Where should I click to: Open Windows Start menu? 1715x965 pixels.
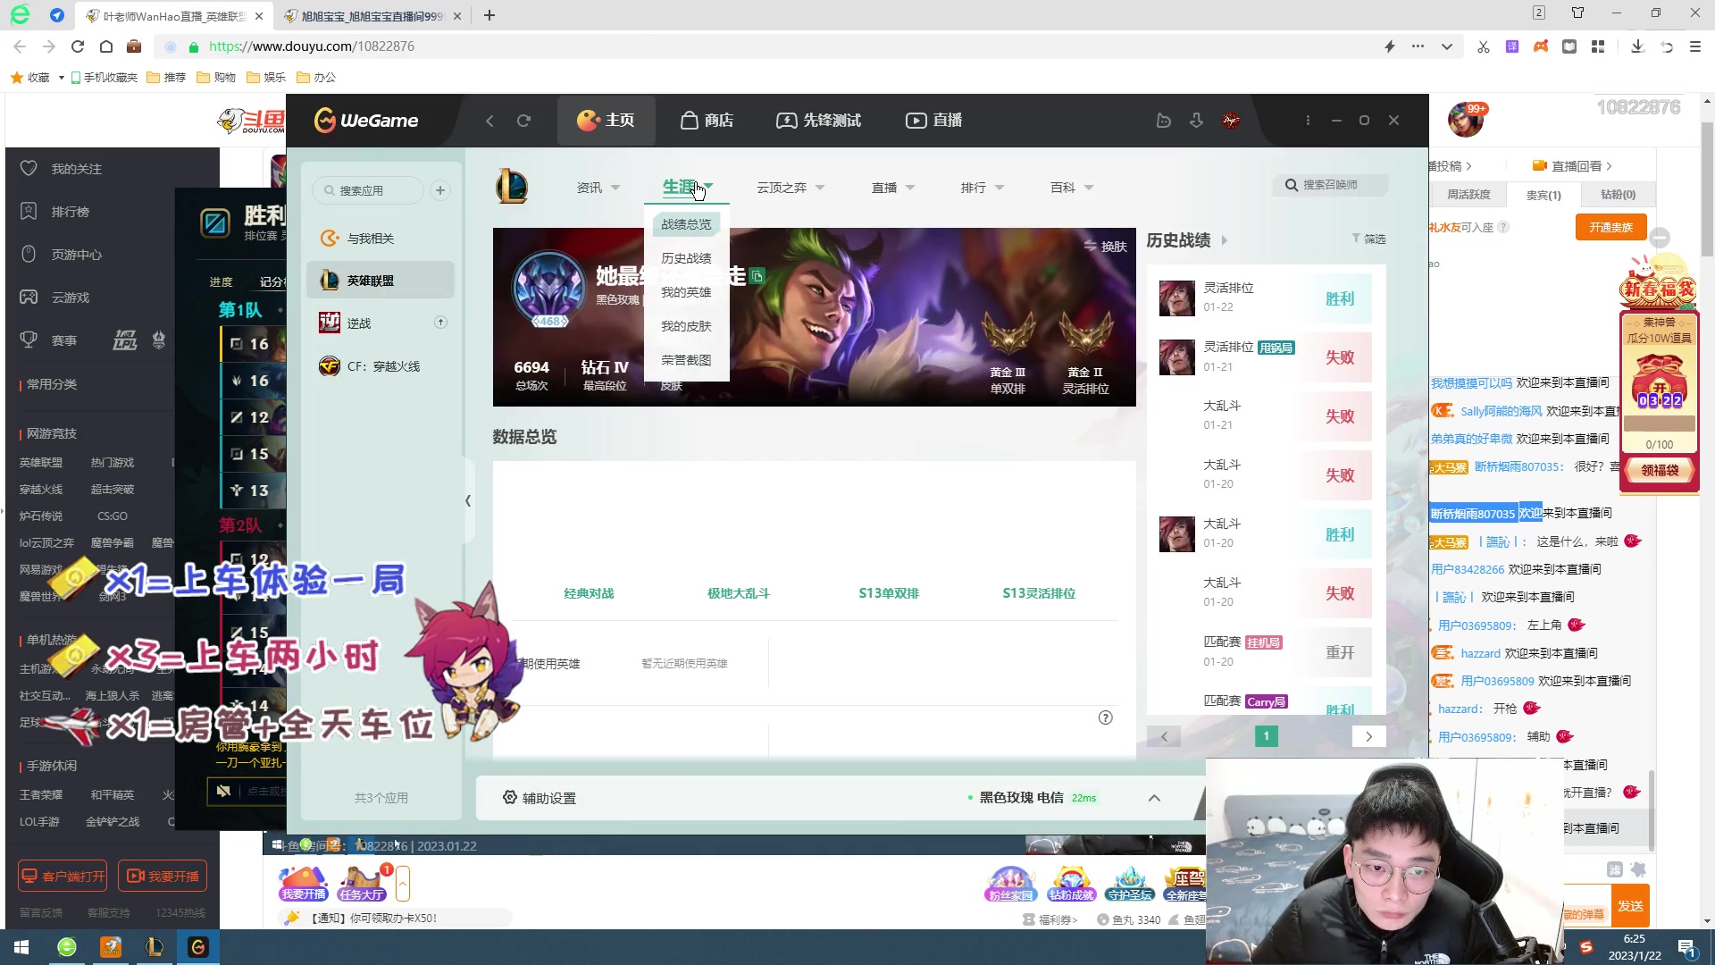[21, 947]
